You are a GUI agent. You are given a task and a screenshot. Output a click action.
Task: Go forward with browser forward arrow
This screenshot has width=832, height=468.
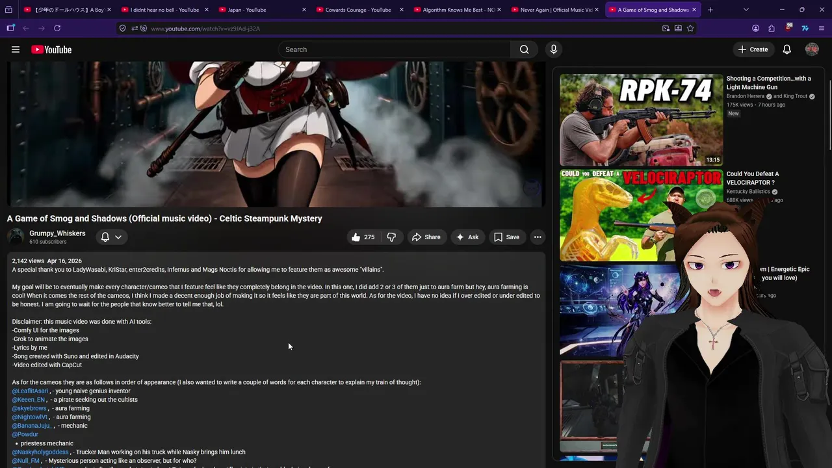tap(41, 29)
